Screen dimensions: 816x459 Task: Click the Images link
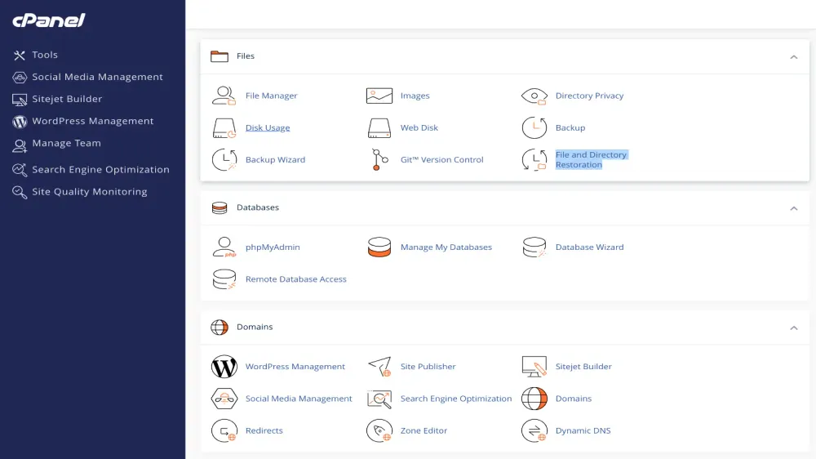point(415,96)
